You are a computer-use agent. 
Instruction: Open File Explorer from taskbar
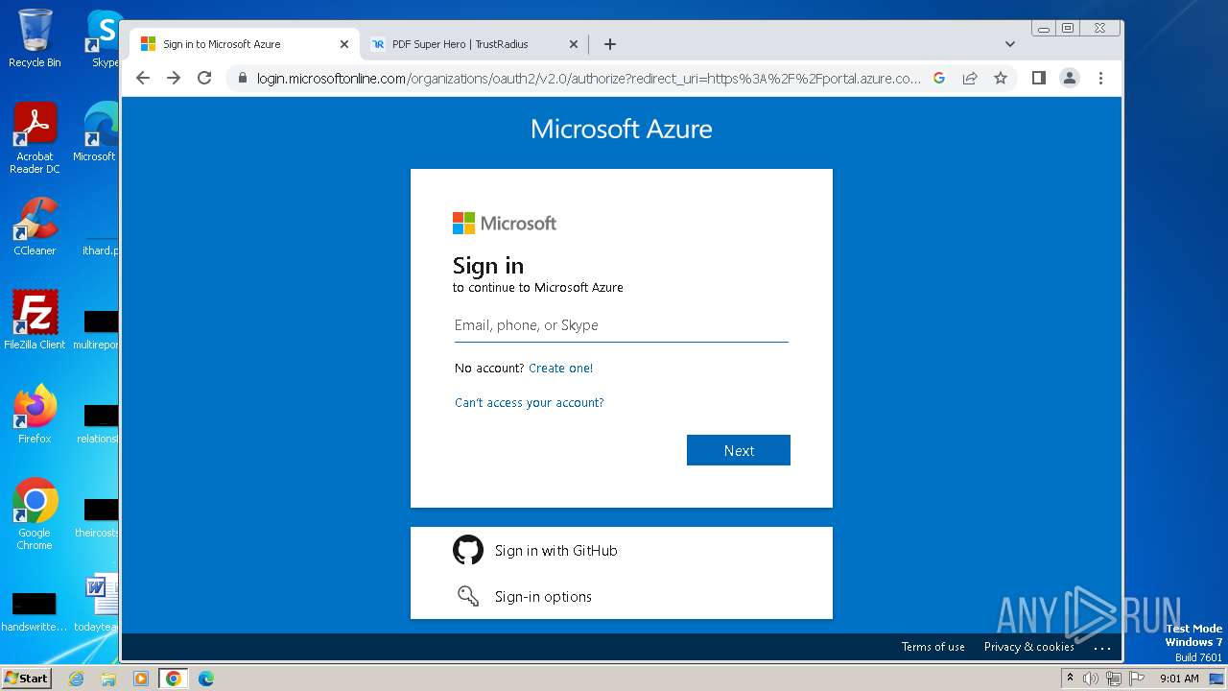click(108, 679)
